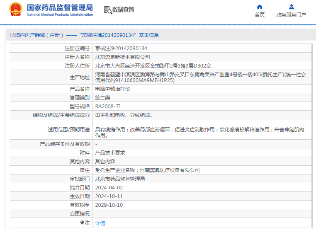Go to 首页 home icon
The image size is (316, 230).
(x=260, y=7)
